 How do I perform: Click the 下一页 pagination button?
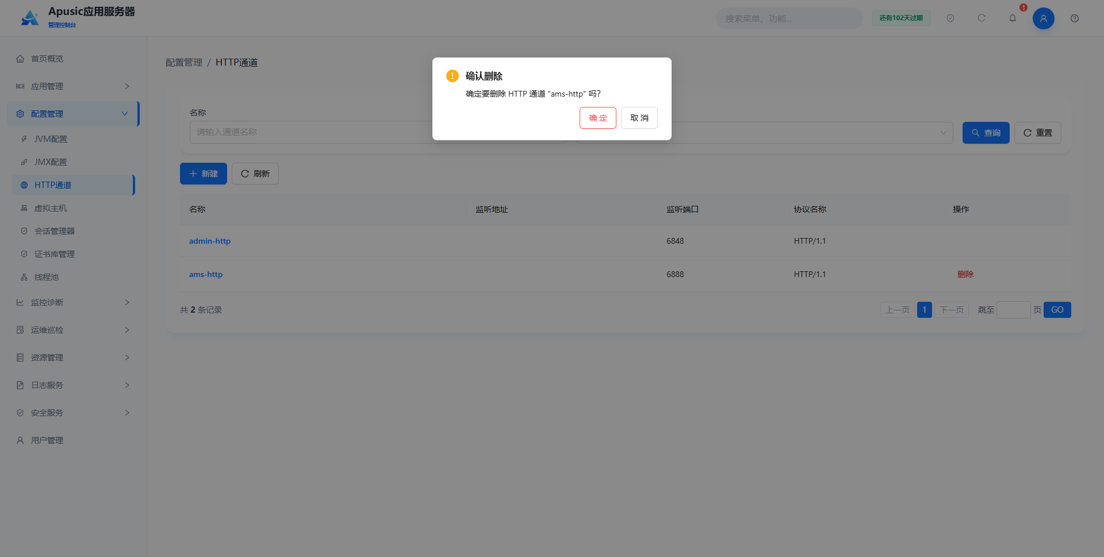[x=952, y=310]
